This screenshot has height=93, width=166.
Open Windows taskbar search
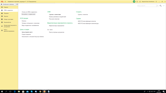(x=6, y=92)
